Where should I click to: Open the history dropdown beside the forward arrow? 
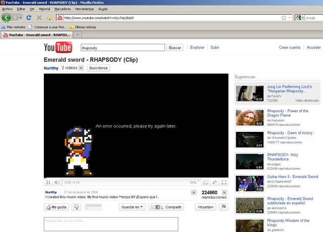20,18
